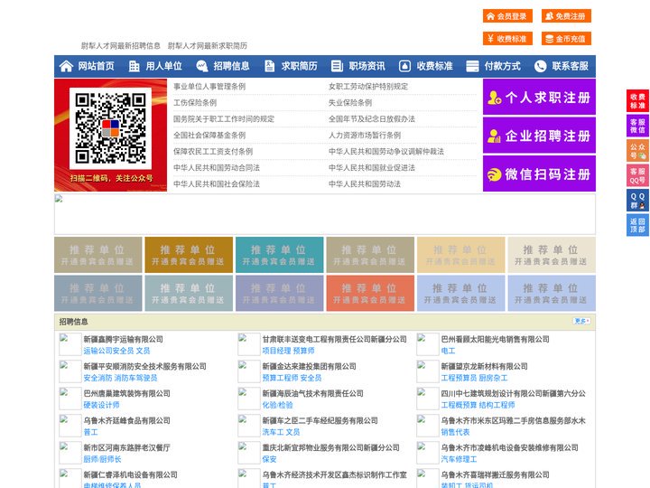Open 硬装设计师 job link
The width and height of the screenshot is (650, 488).
point(101,405)
